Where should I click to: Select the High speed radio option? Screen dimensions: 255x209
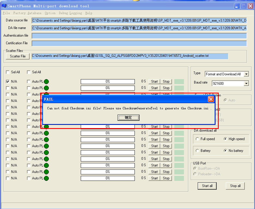point(225,139)
